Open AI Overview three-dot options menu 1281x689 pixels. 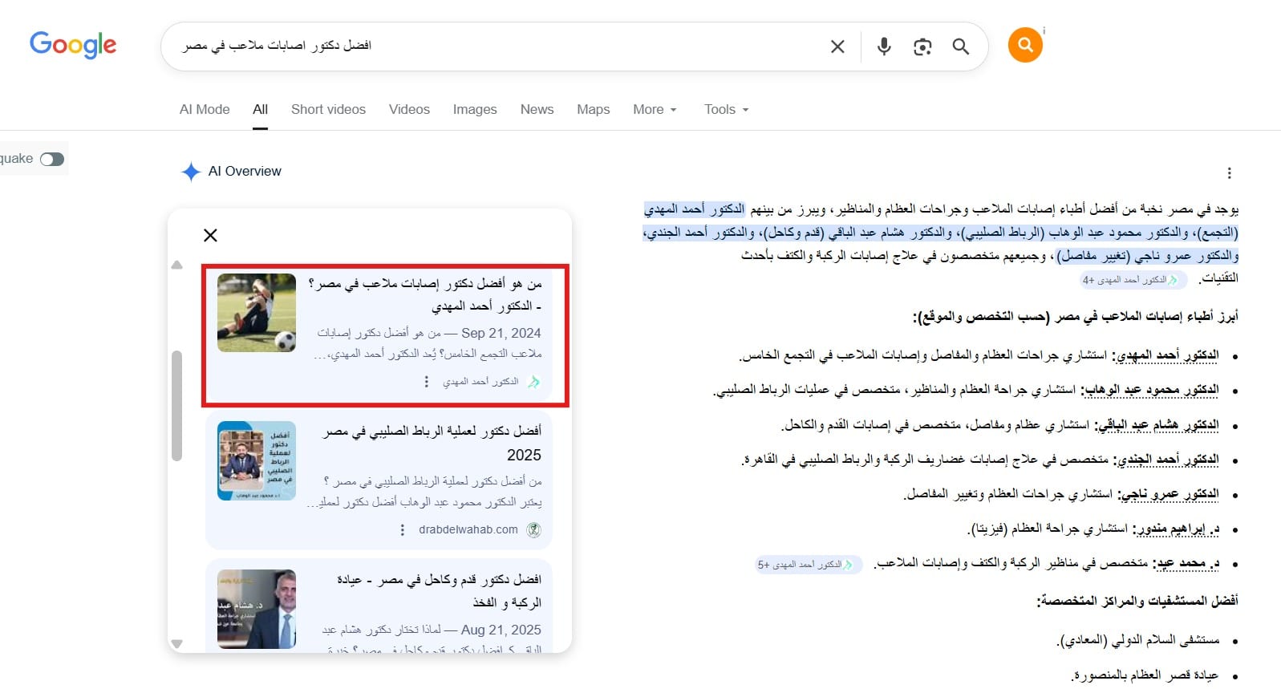[x=1229, y=172]
